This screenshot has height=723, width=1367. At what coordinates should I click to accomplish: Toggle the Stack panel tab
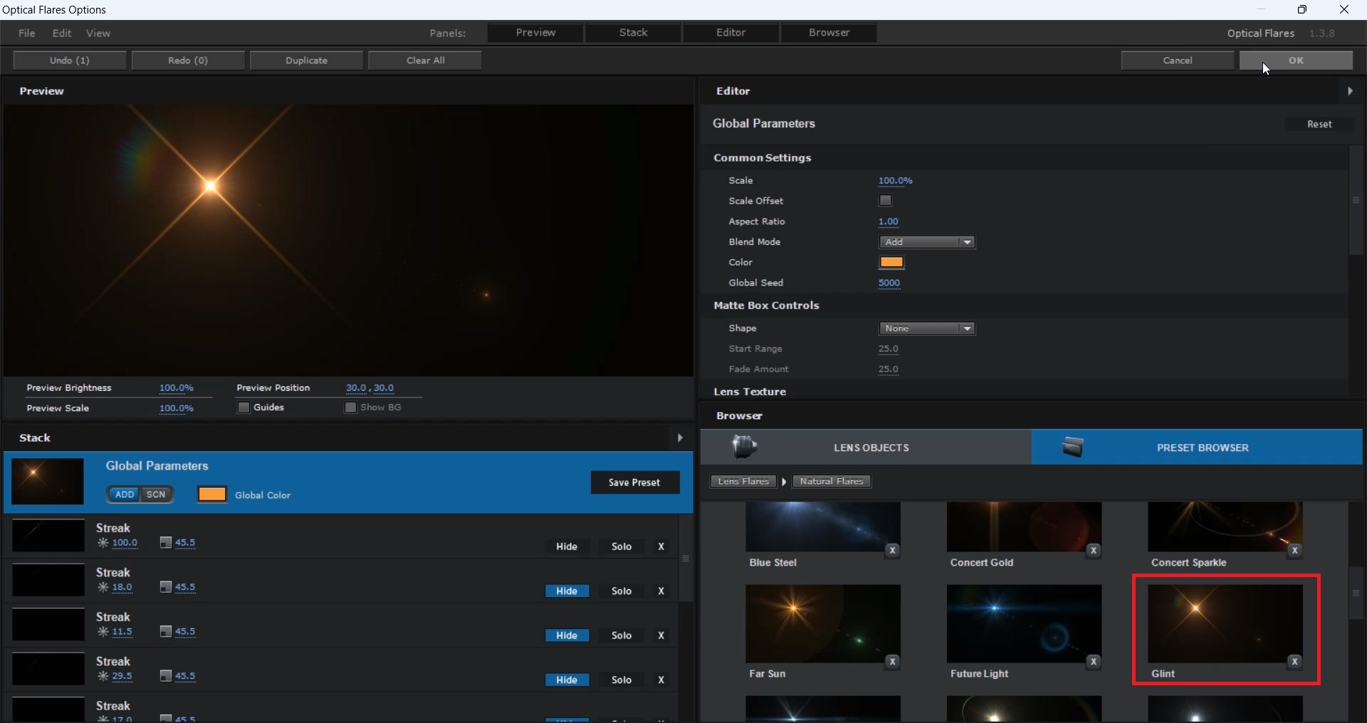click(634, 33)
